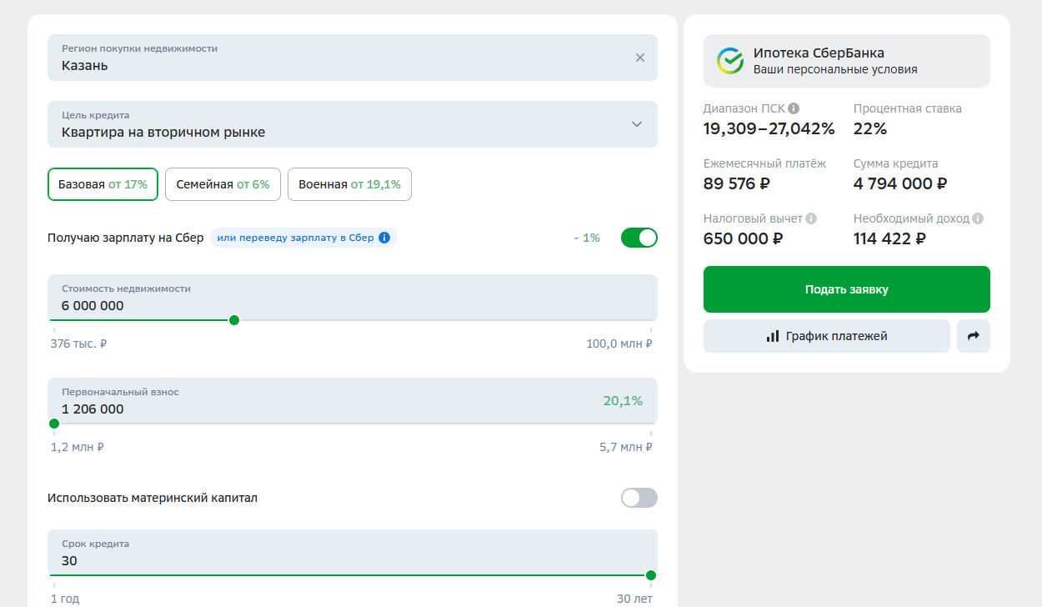Open info icon next to Диапазон ПСК
Screen dimensions: 1042x607
[794, 108]
